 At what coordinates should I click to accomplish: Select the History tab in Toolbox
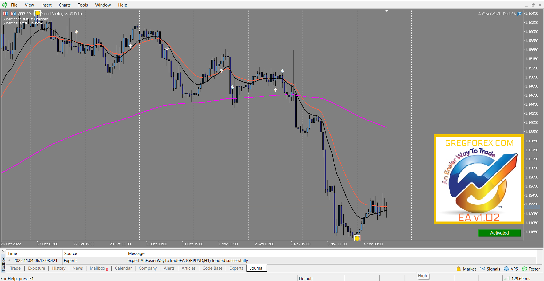pos(59,268)
